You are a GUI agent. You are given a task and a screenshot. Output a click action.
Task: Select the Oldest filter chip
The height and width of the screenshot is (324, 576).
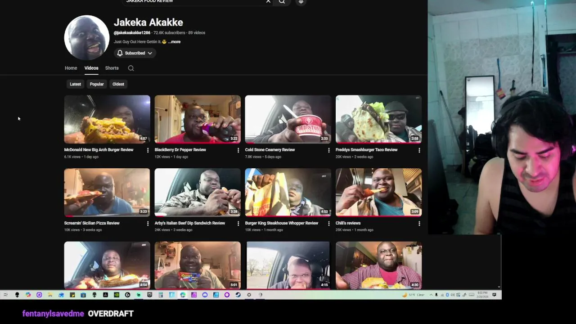[x=118, y=84]
